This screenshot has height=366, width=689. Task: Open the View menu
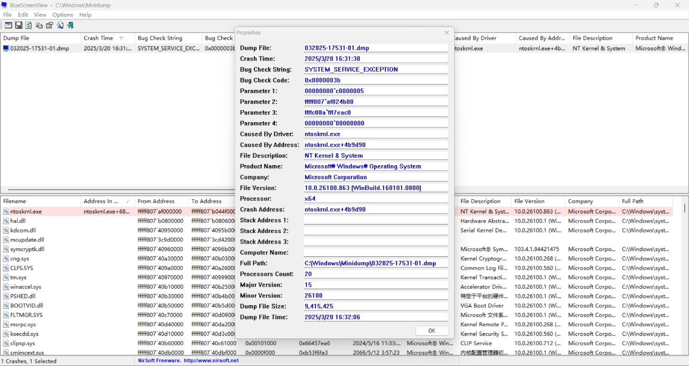click(40, 15)
